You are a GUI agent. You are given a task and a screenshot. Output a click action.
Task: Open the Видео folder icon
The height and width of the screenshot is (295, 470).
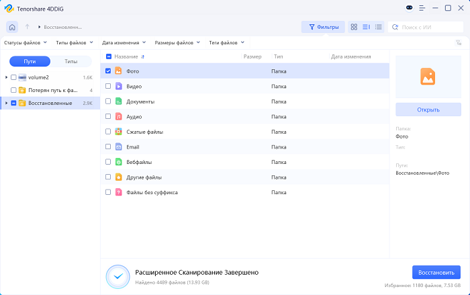(x=118, y=86)
